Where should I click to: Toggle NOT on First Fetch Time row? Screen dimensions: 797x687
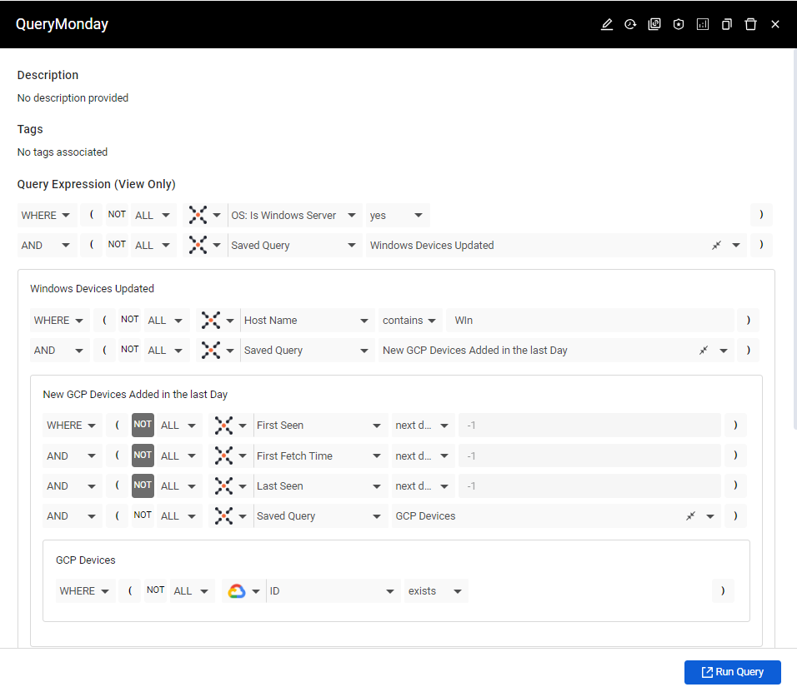point(143,456)
